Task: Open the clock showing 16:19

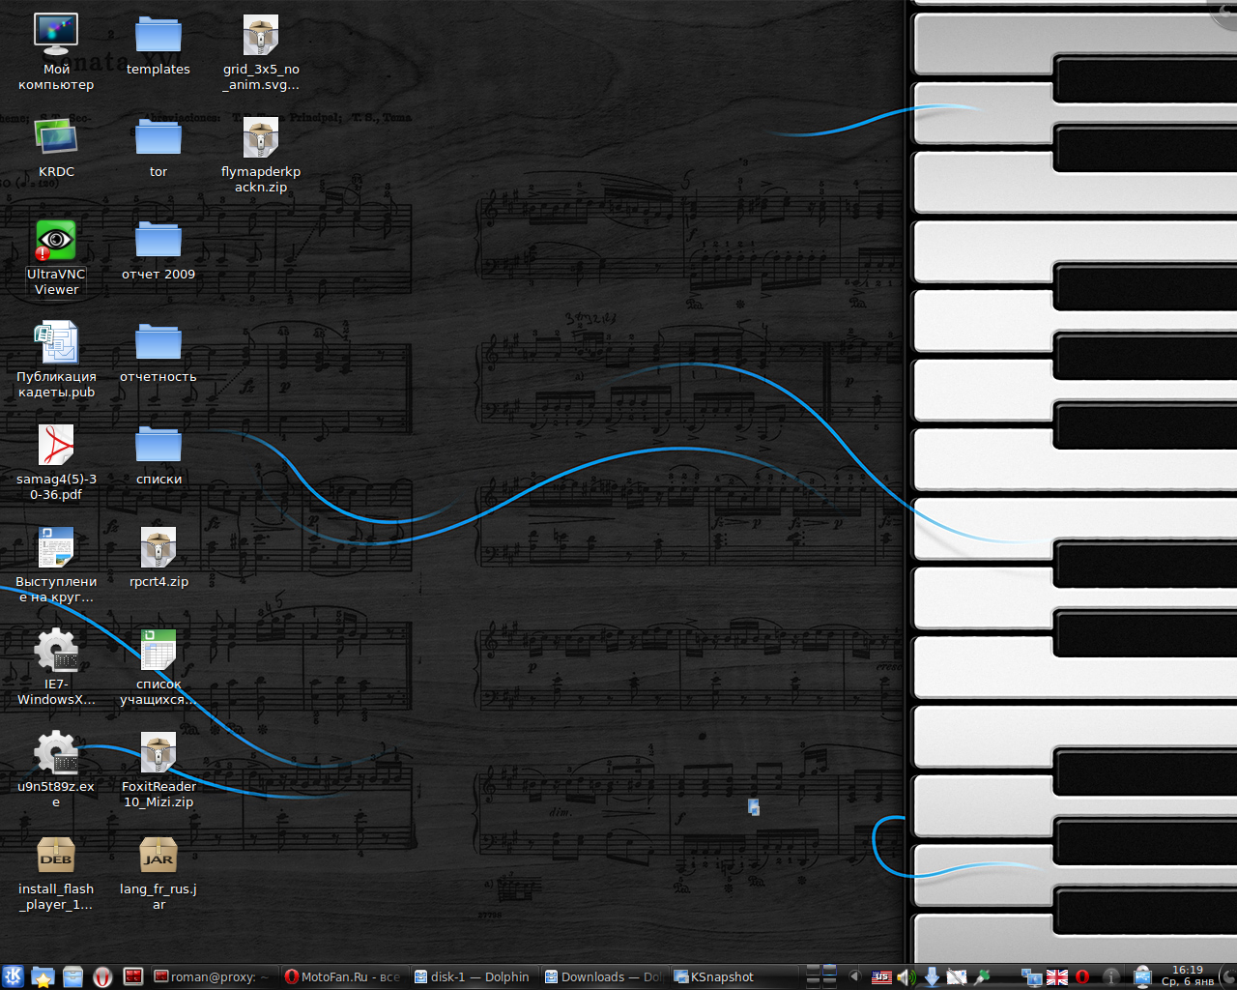Action: (x=1188, y=976)
